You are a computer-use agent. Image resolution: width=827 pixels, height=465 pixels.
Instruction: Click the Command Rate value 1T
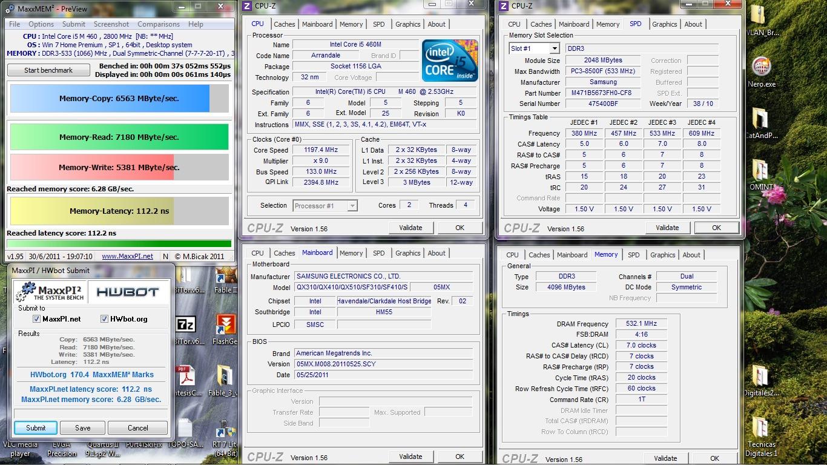click(x=641, y=400)
